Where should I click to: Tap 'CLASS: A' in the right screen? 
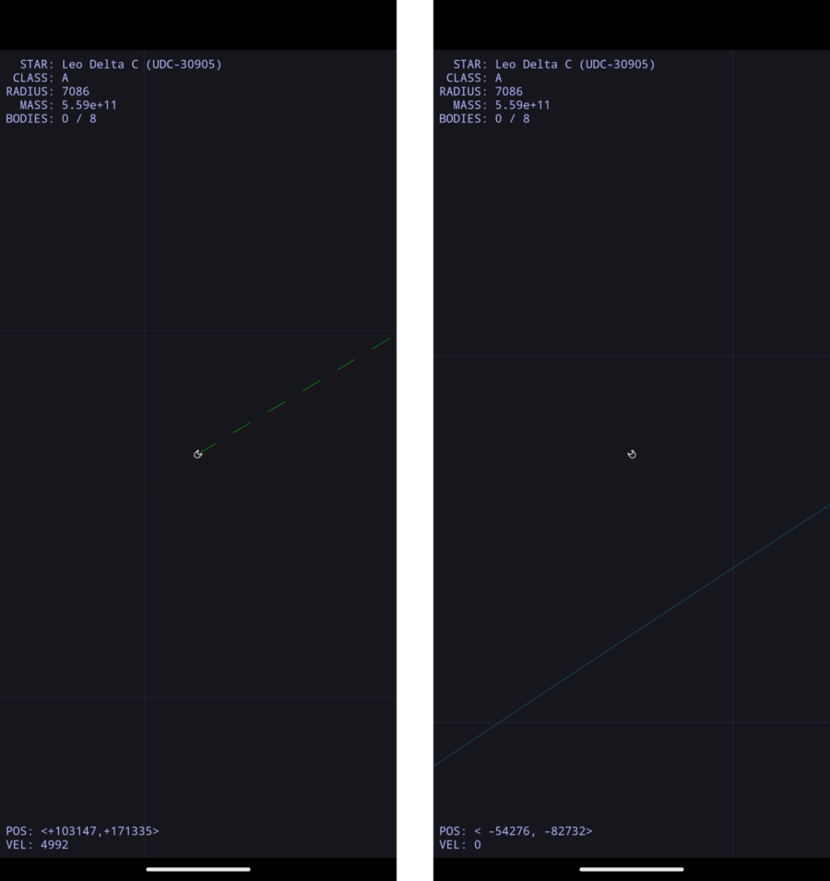coord(474,78)
